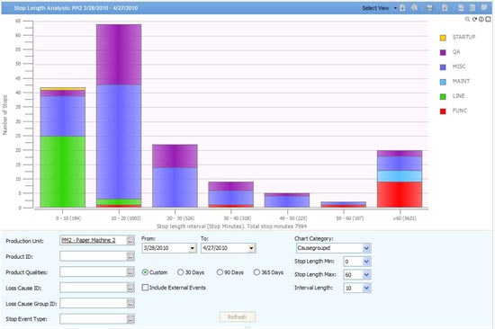Click the green LINE segment of the 0-10 bar
This screenshot has width=495, height=329.
63,172
